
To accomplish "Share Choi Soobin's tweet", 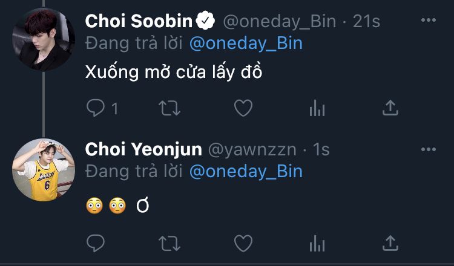I will (x=391, y=108).
